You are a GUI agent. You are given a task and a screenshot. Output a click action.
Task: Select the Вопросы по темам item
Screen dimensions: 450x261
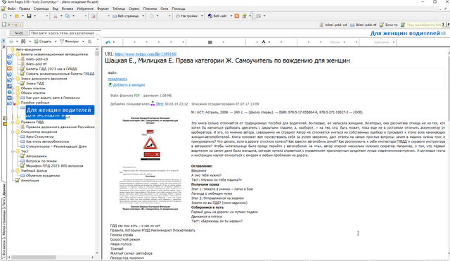pos(41,161)
